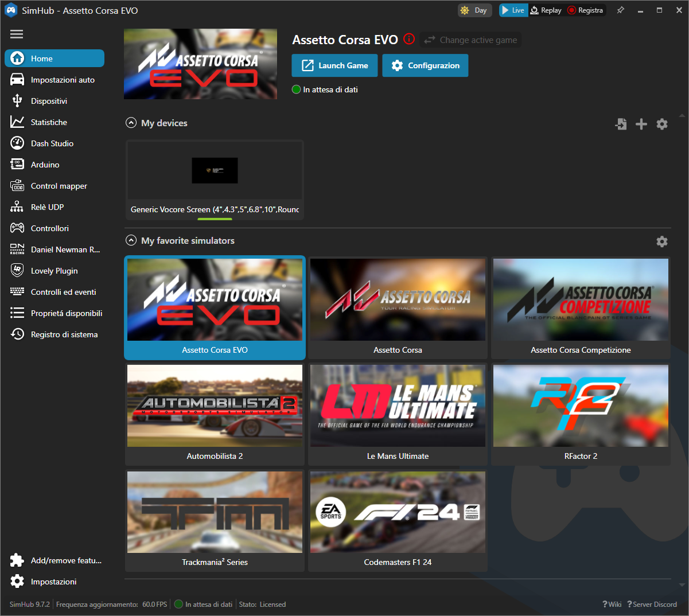The width and height of the screenshot is (689, 616).
Task: Pin the window with pushpin icon
Action: pyautogui.click(x=620, y=10)
